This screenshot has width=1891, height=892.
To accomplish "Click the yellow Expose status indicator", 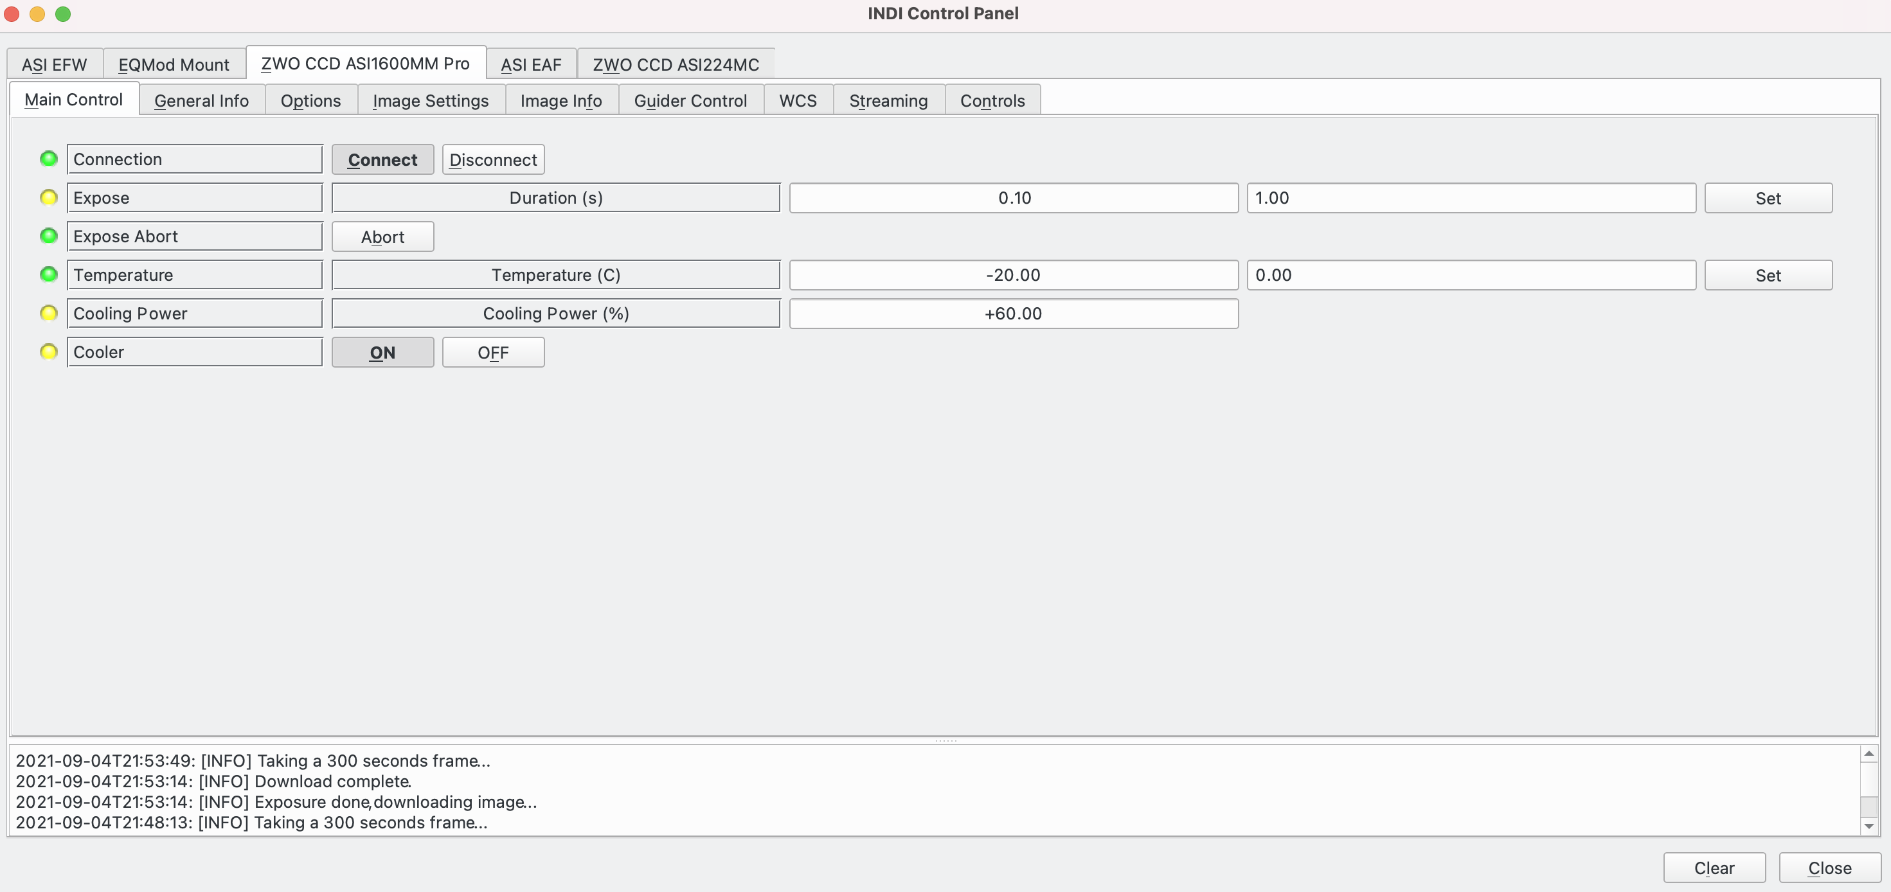I will pos(48,197).
